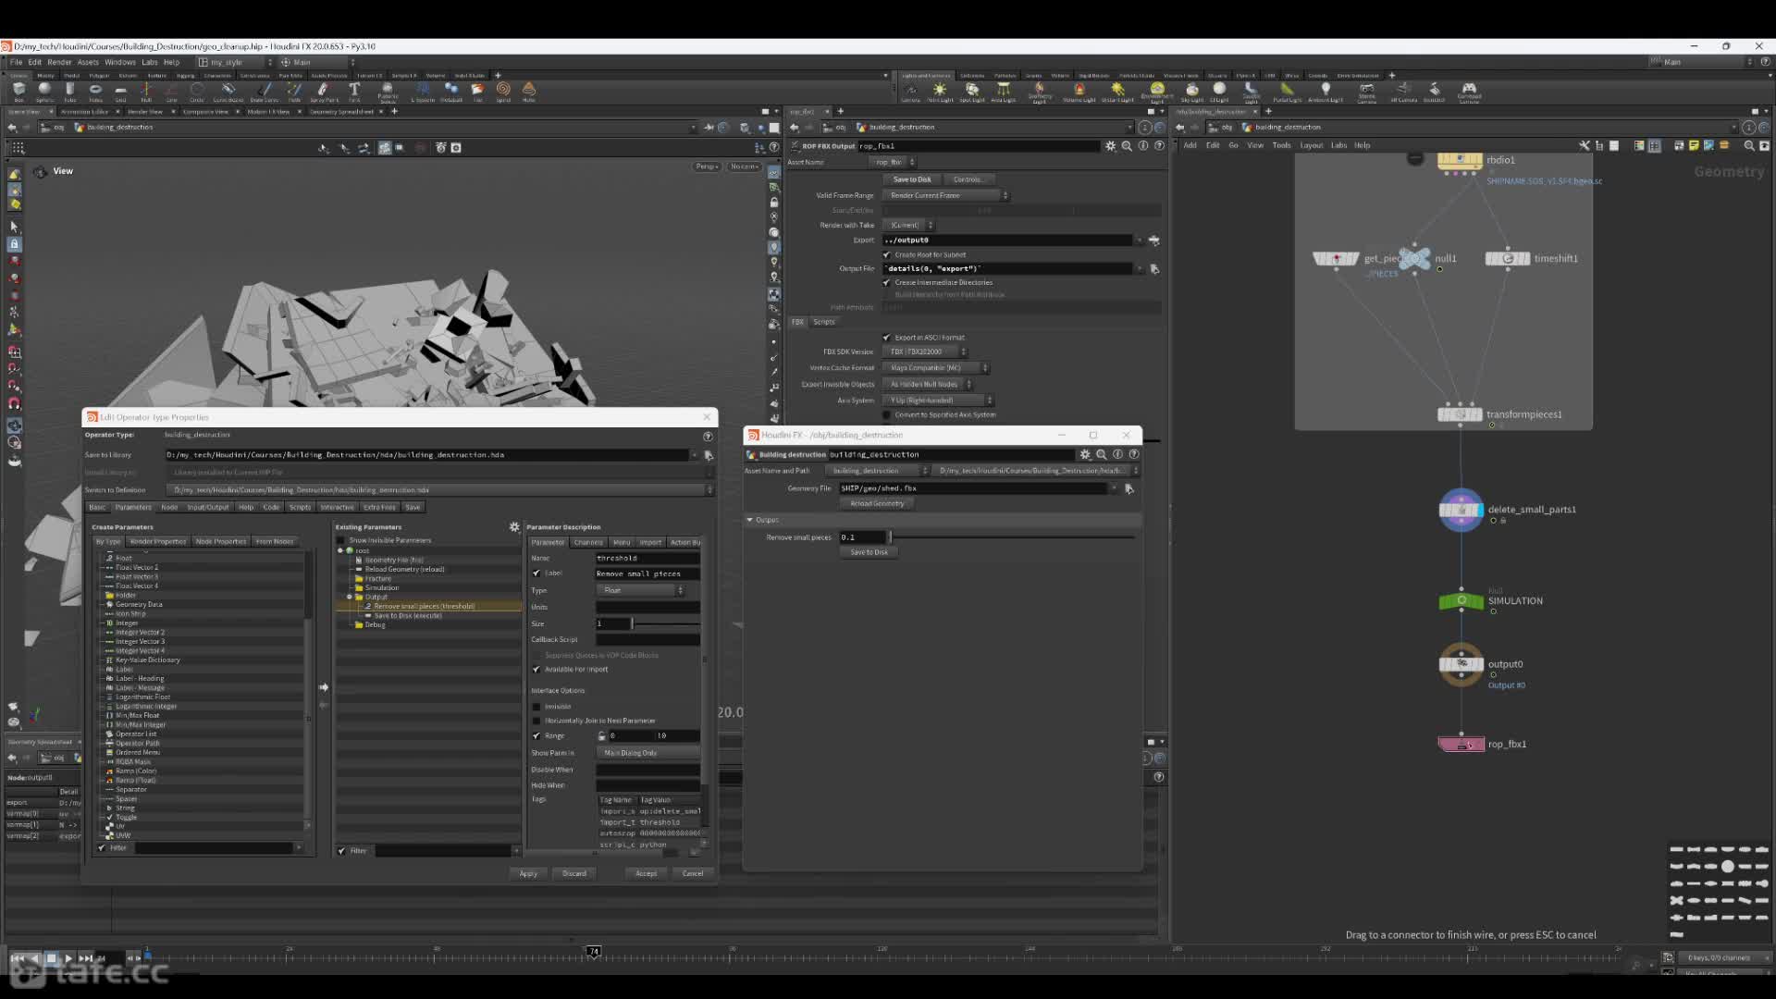This screenshot has height=999, width=1776.
Task: Enable the Invisible interface option
Action: pyautogui.click(x=536, y=707)
